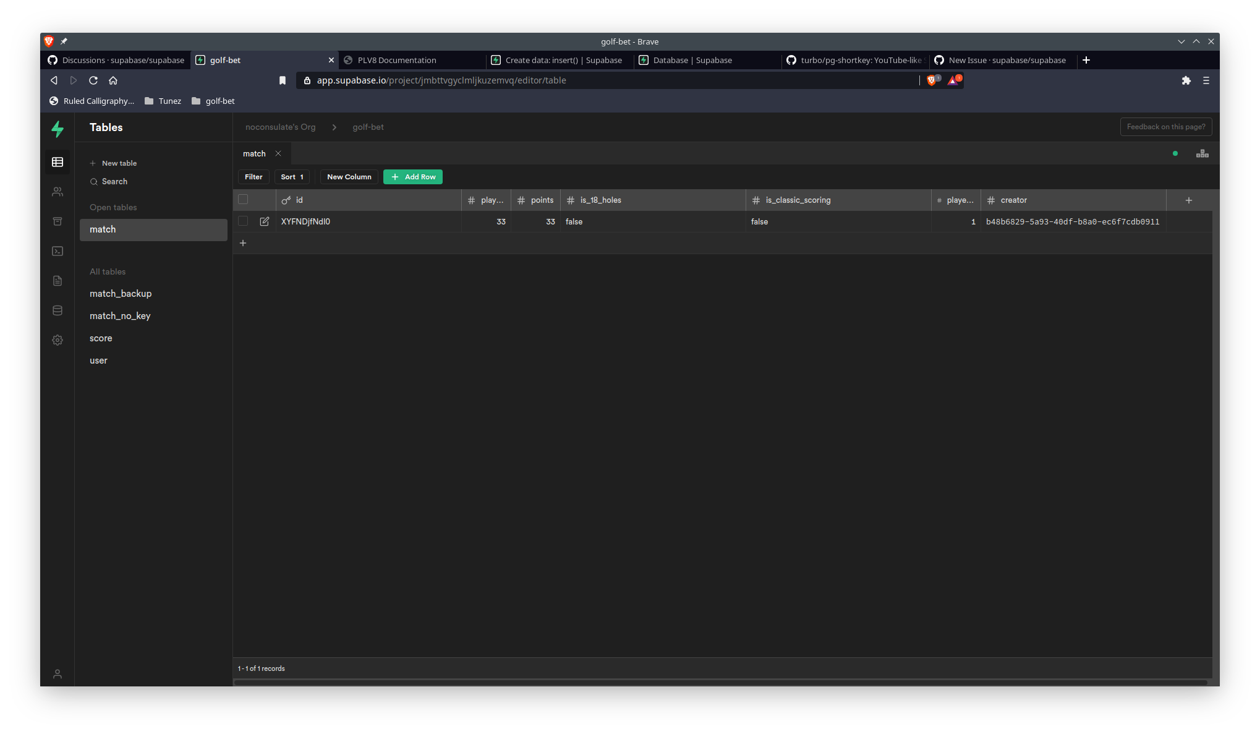Click the edit row pencil icon
The image size is (1260, 734).
coord(265,221)
